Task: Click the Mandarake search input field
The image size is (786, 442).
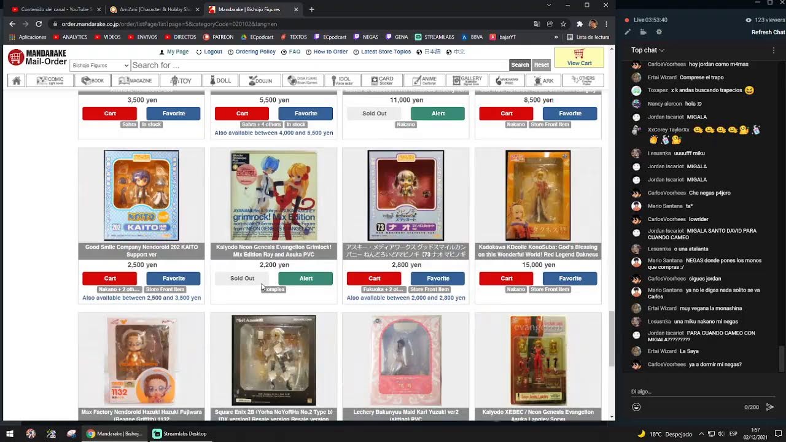Action: [x=319, y=65]
